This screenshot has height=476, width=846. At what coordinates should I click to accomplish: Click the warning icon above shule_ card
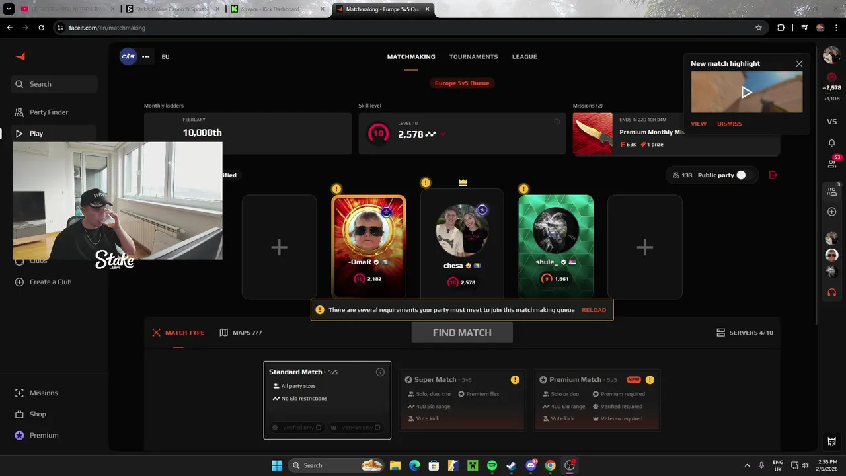point(524,189)
